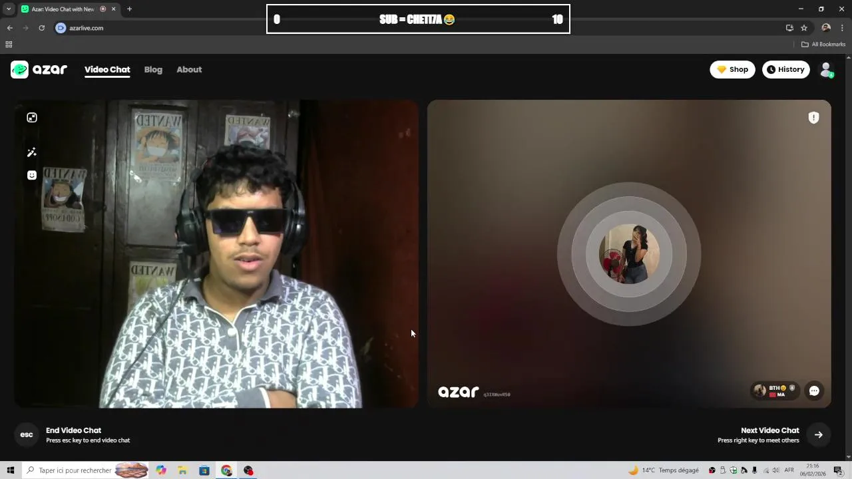The width and height of the screenshot is (852, 479).
Task: Open the notification center
Action: coord(838,470)
